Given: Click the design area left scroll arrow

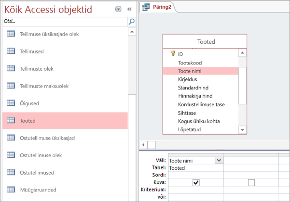Looking at the screenshot, I should click(143, 145).
